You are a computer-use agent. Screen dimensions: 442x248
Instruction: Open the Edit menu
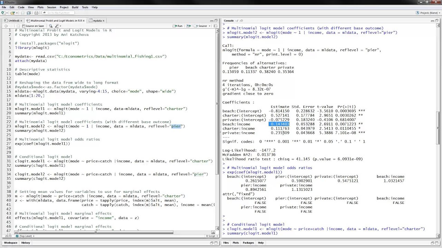pyautogui.click(x=12, y=7)
